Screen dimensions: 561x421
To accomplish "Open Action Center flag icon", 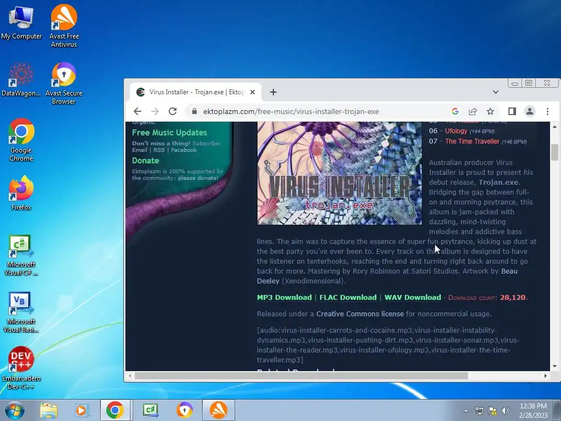I will (x=493, y=411).
